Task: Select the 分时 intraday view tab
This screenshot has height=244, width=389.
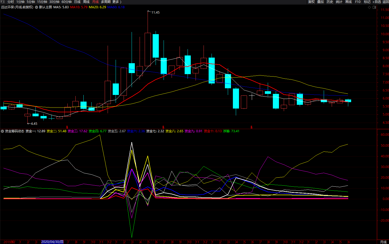Action: pos(11,2)
